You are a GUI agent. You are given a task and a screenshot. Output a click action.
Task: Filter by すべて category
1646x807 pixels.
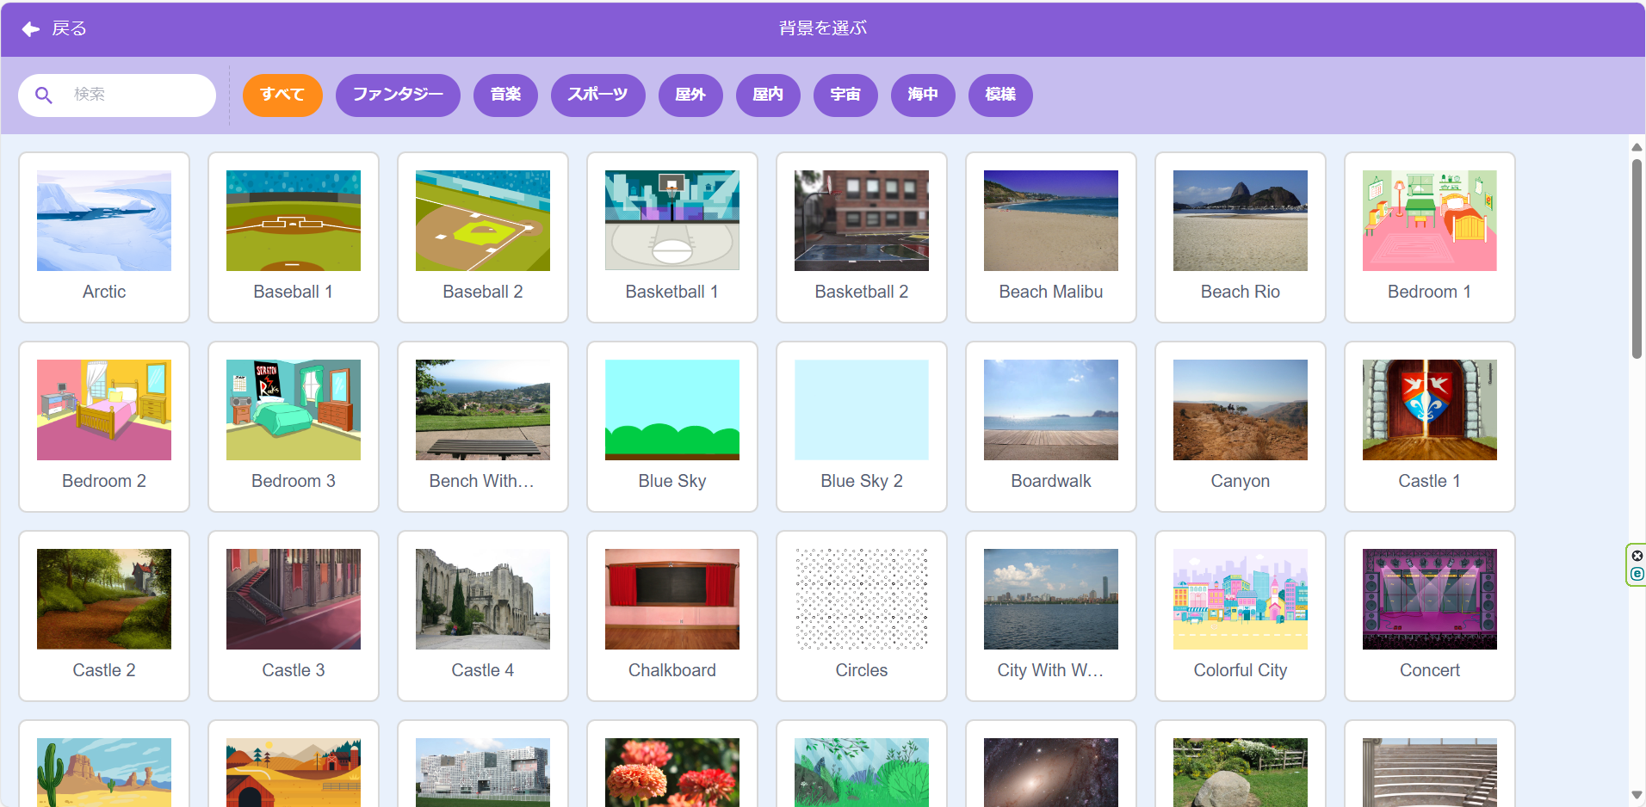click(x=282, y=95)
